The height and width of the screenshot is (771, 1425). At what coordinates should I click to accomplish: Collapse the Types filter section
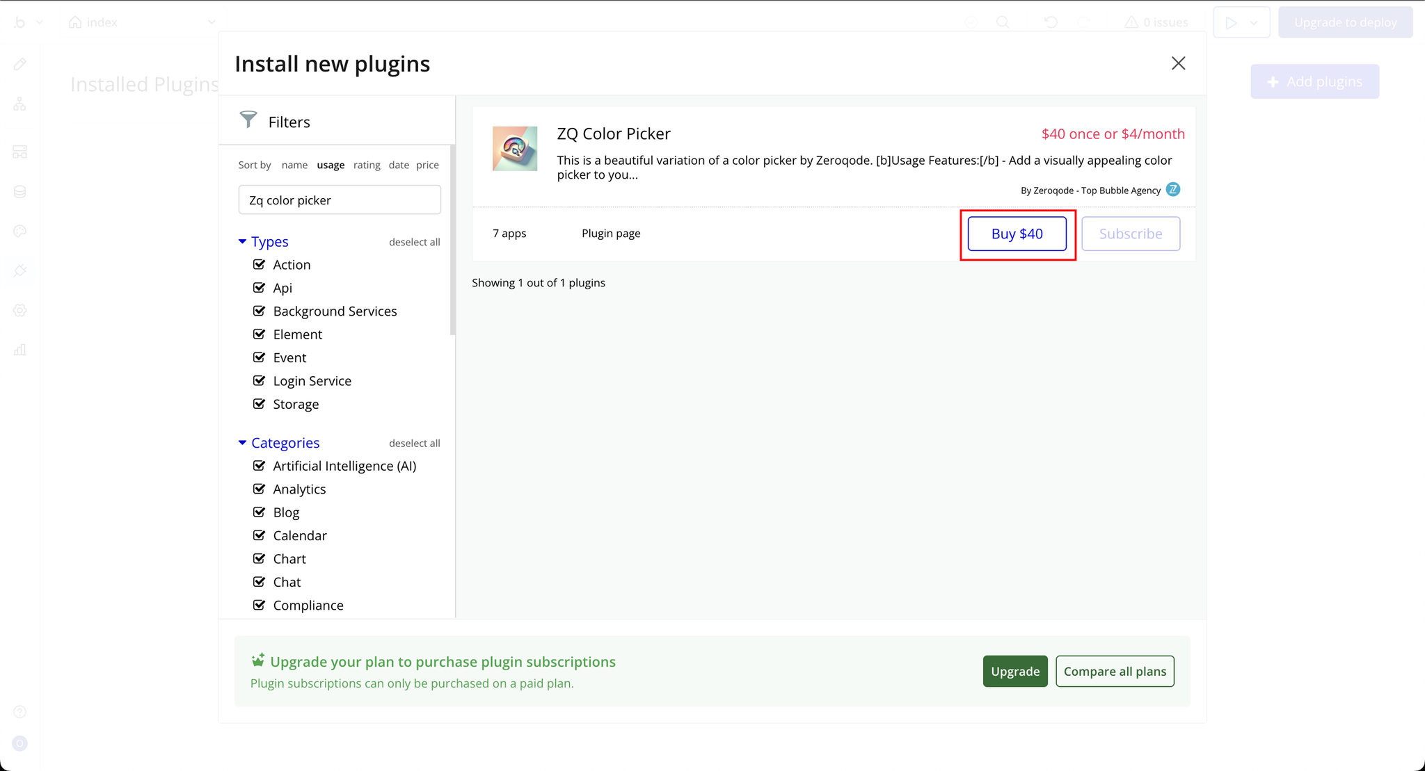tap(242, 241)
